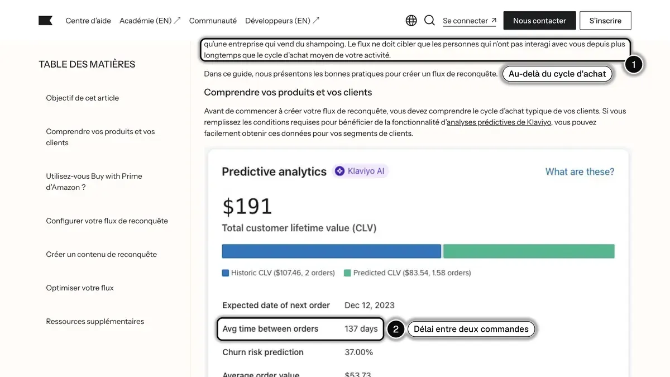
Task: Jump to Utilisez-vous Buy with Prime d'Amazon
Action: (94, 182)
